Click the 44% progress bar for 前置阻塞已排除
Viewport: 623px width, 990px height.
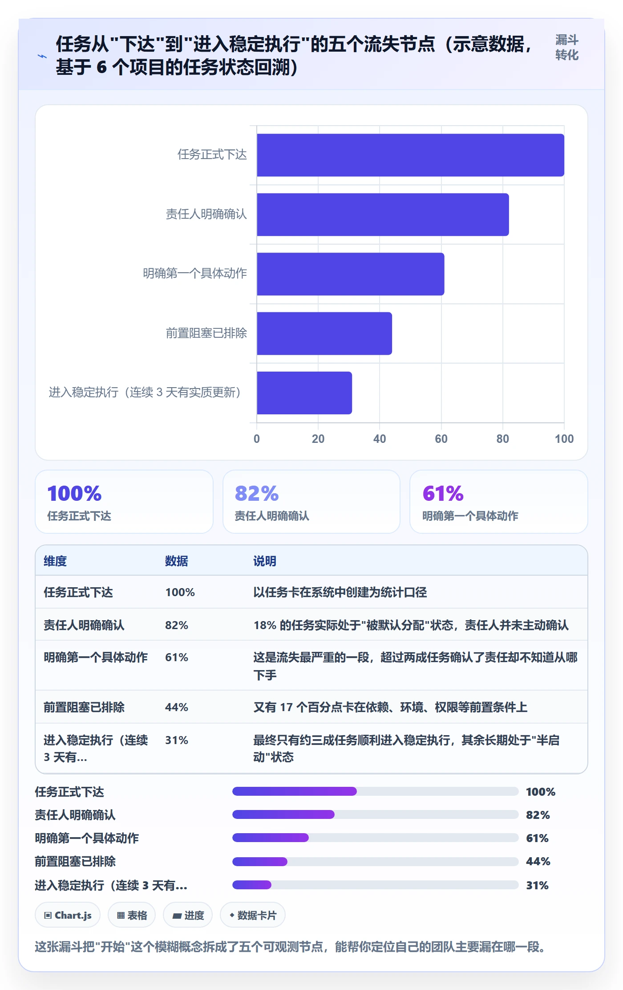tap(376, 862)
